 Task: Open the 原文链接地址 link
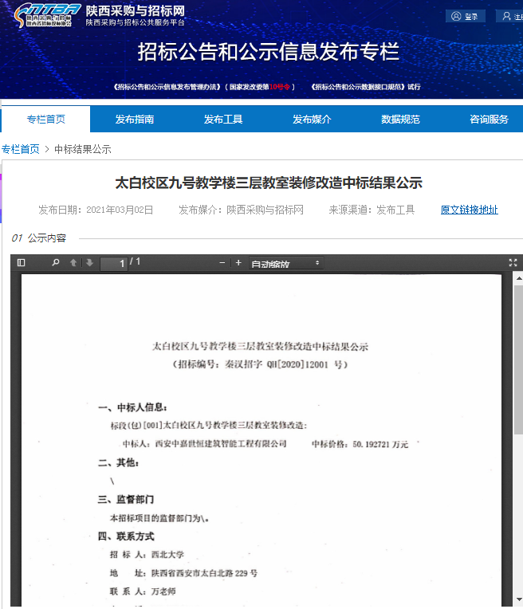click(469, 210)
